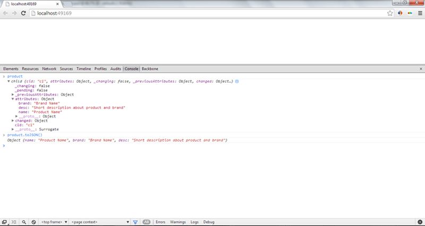425x226 pixels.
Task: Open DevTools settings gear
Action: point(420,222)
